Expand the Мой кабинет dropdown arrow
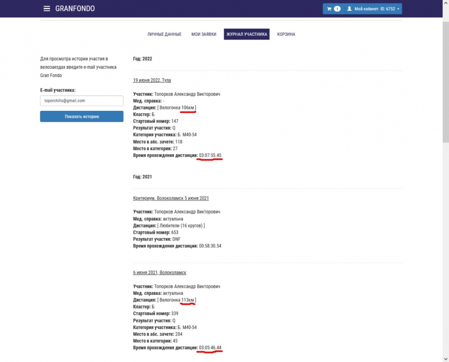This screenshot has width=449, height=362. coord(398,9)
